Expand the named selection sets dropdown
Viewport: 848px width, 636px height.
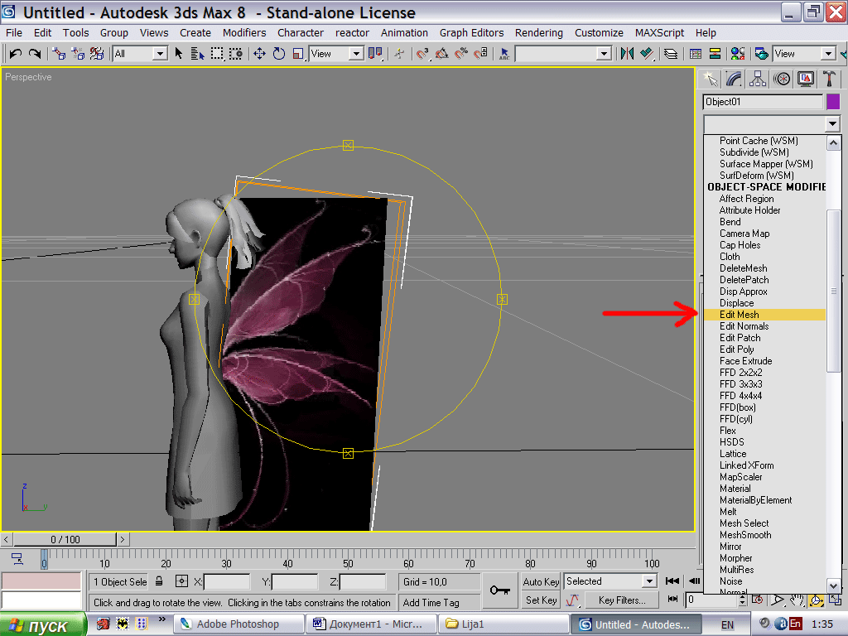(604, 54)
